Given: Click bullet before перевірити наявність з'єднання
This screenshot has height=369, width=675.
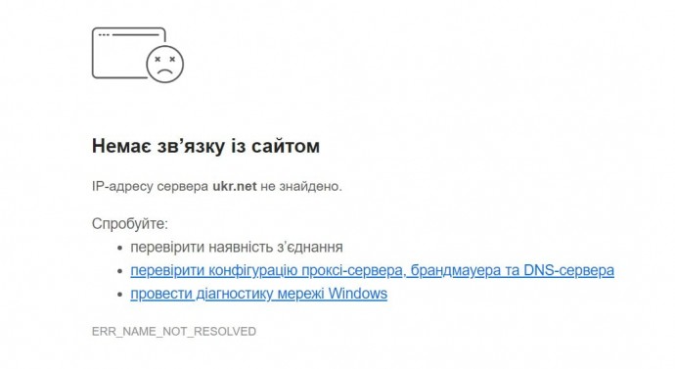Looking at the screenshot, I should [x=120, y=248].
